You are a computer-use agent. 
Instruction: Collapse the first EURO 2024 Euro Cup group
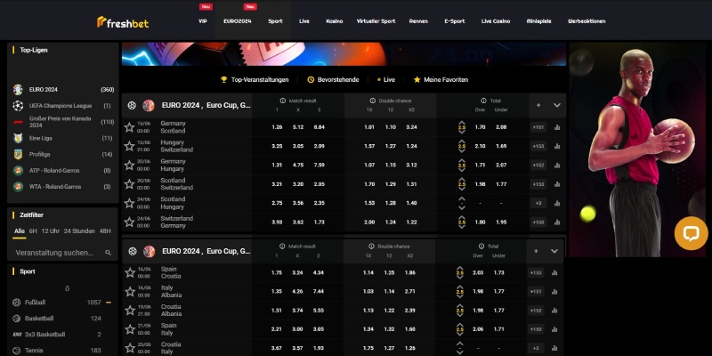pos(557,105)
